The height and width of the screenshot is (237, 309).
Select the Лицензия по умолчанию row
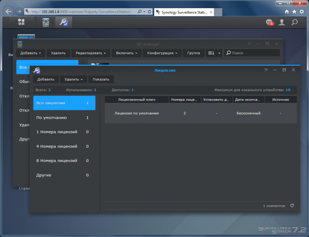(200, 113)
